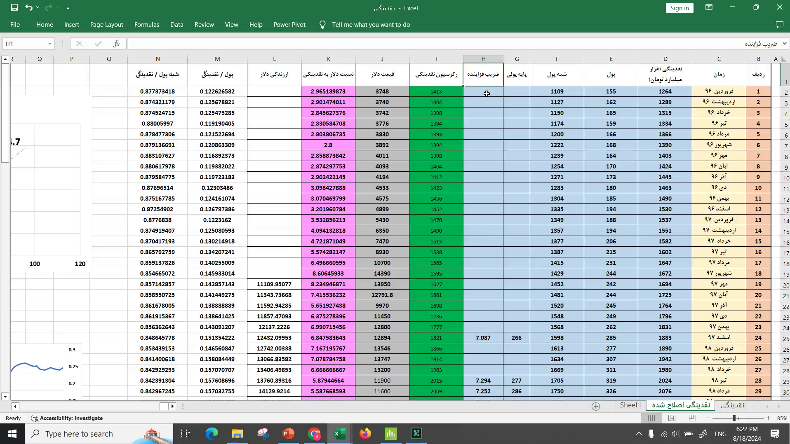The image size is (790, 444).
Task: Open the Comments pane icon
Action: click(x=779, y=25)
